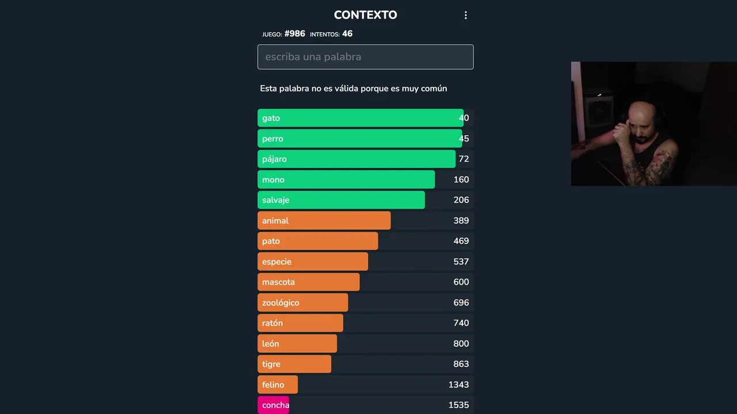Click the game number #986 label

pyautogui.click(x=294, y=34)
